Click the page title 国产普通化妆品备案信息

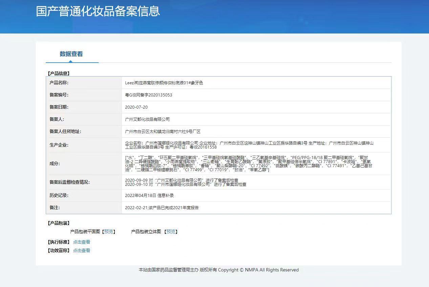98,11
